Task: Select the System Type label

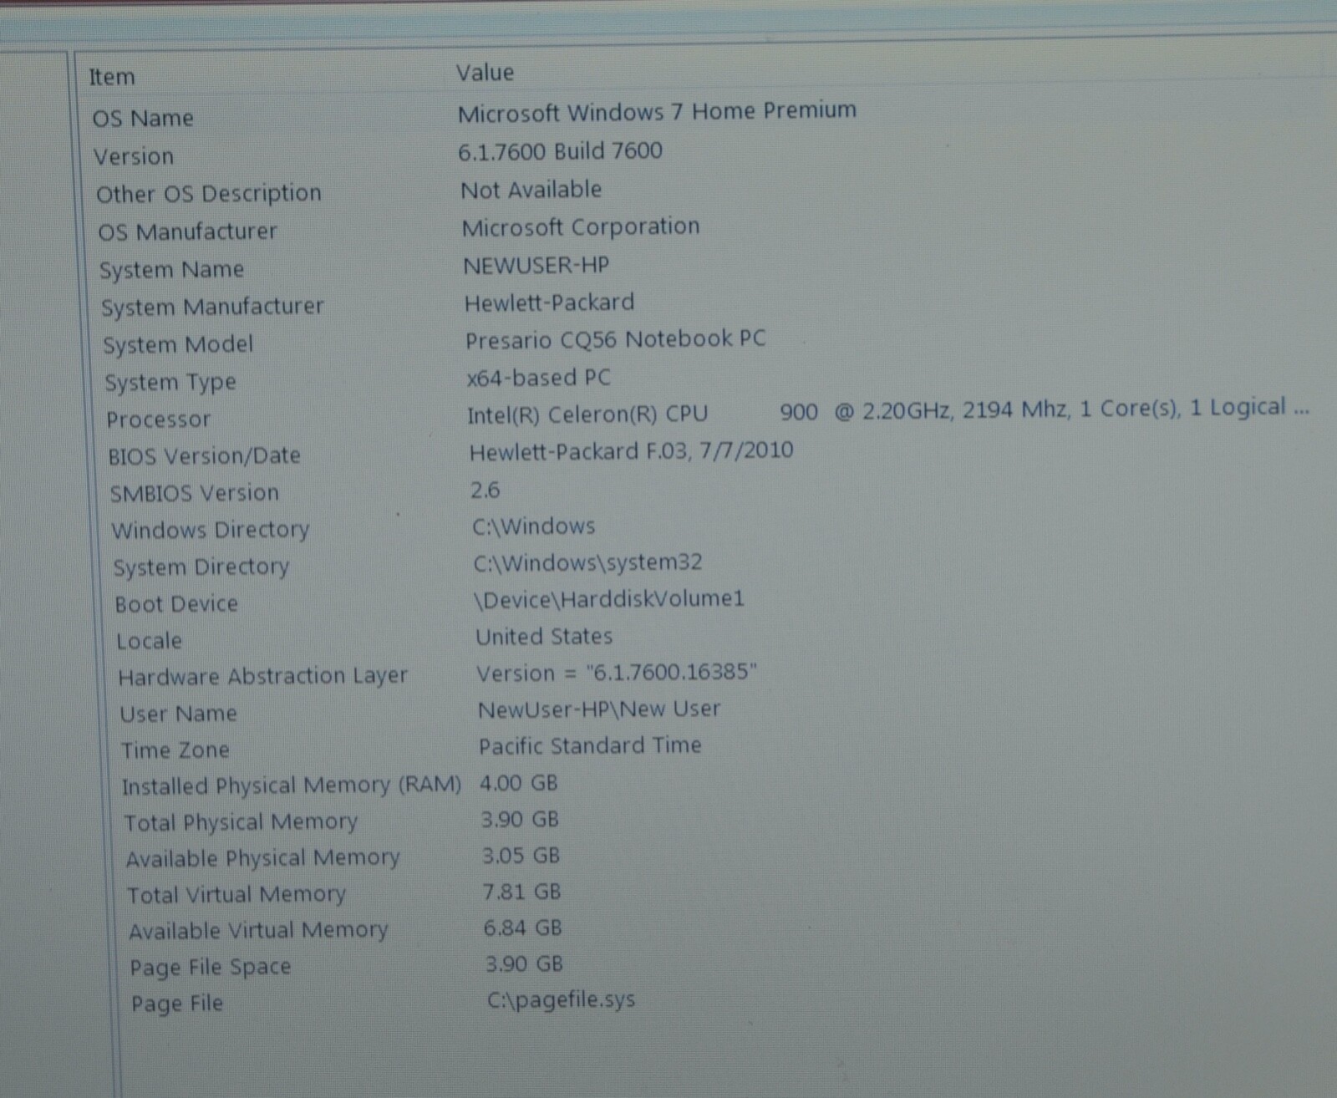Action: click(170, 383)
